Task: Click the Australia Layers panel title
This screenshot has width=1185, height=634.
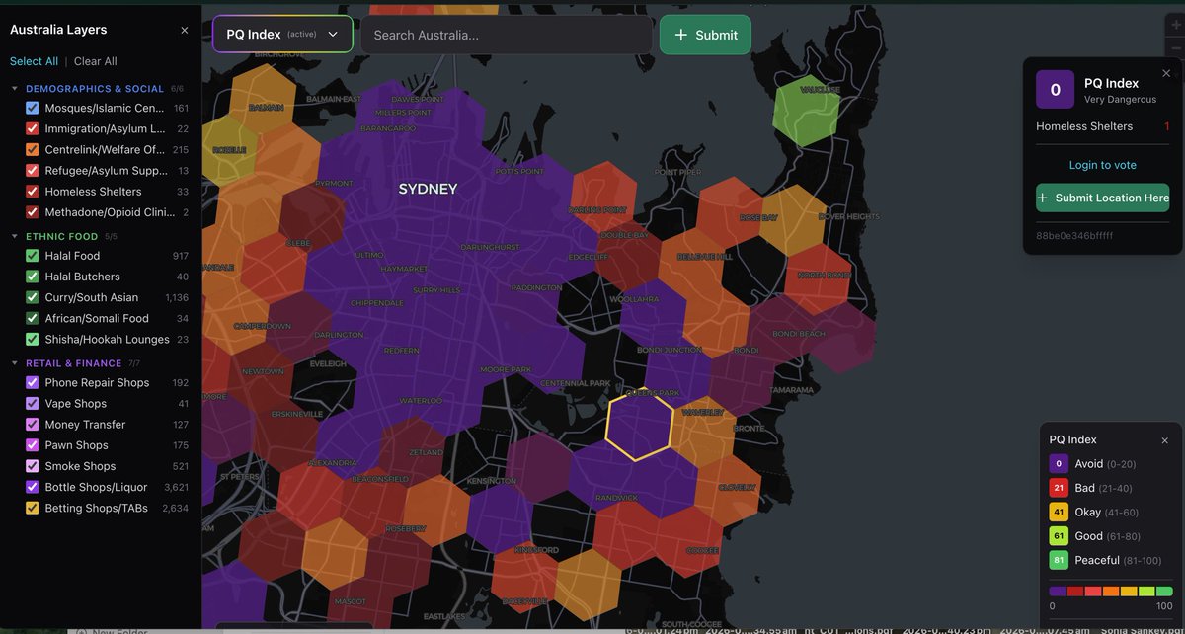Action: [58, 30]
